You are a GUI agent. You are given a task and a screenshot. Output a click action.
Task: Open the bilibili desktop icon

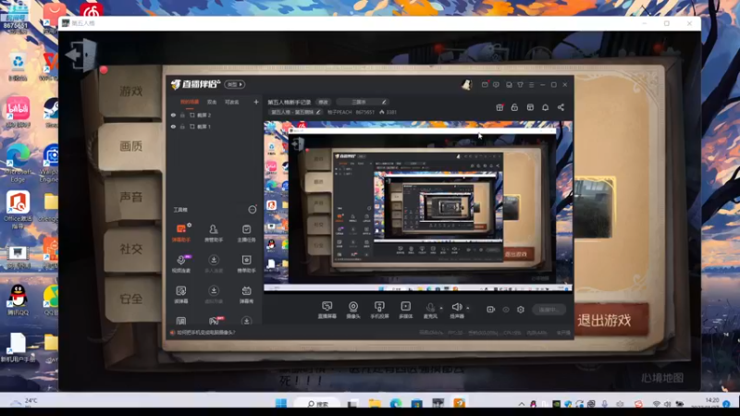tap(18, 112)
